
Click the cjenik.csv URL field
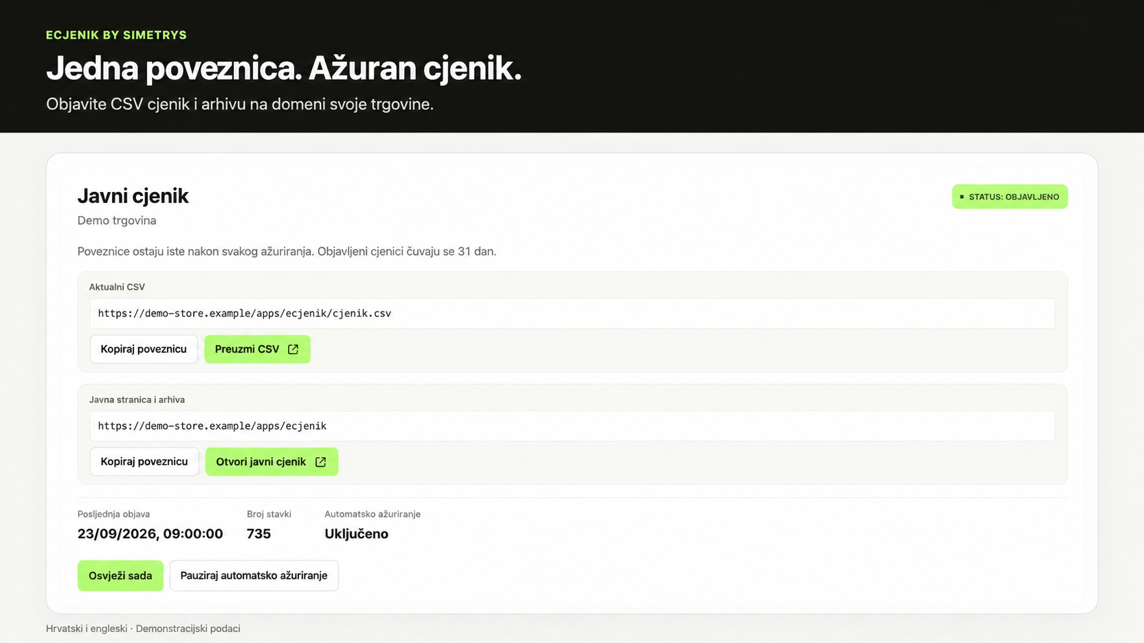[x=572, y=314]
